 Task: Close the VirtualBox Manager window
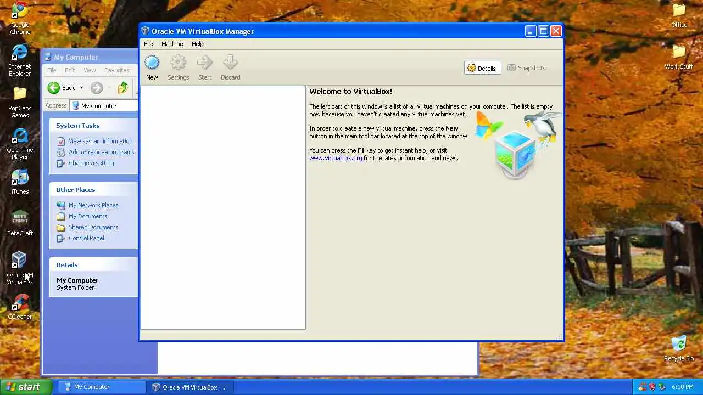coord(556,31)
